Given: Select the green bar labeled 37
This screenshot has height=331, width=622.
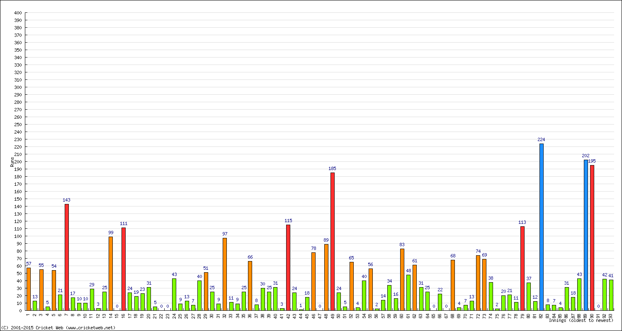Looking at the screenshot, I should pos(528,296).
